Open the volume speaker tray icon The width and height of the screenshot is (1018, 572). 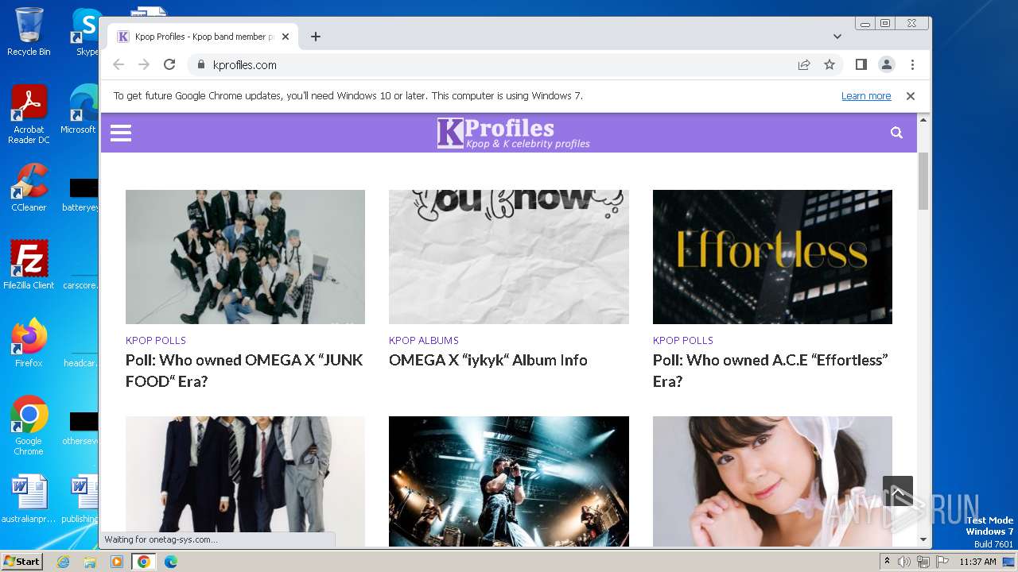coord(904,562)
